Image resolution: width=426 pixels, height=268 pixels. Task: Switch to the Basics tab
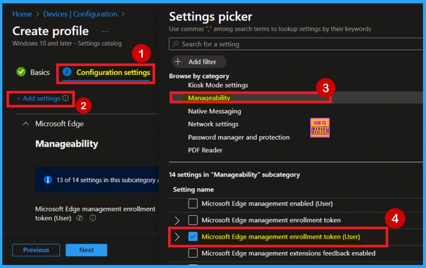pos(40,72)
